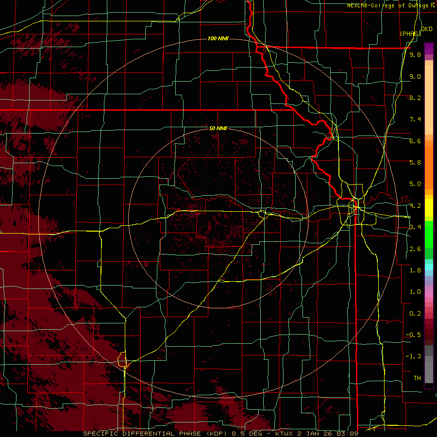Click the 2.6 value on the scale

tap(415, 249)
